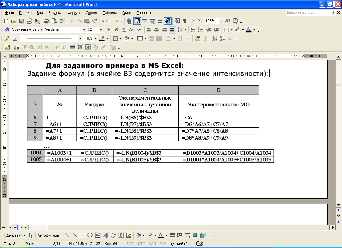The width and height of the screenshot is (342, 248).
Task: Click the tab type selector on the ruler
Action: [5, 56]
